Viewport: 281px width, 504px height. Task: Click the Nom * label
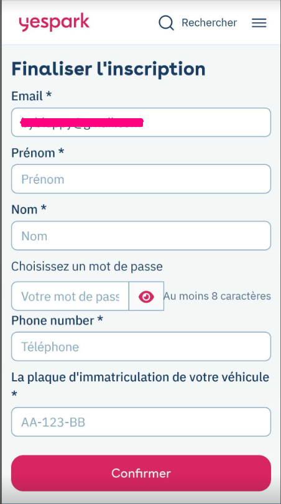point(29,209)
